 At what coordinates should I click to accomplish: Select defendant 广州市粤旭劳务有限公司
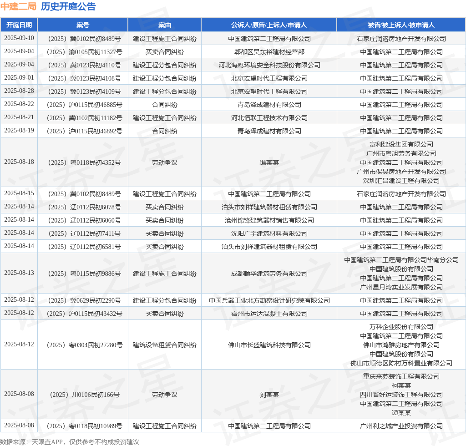click(x=401, y=153)
